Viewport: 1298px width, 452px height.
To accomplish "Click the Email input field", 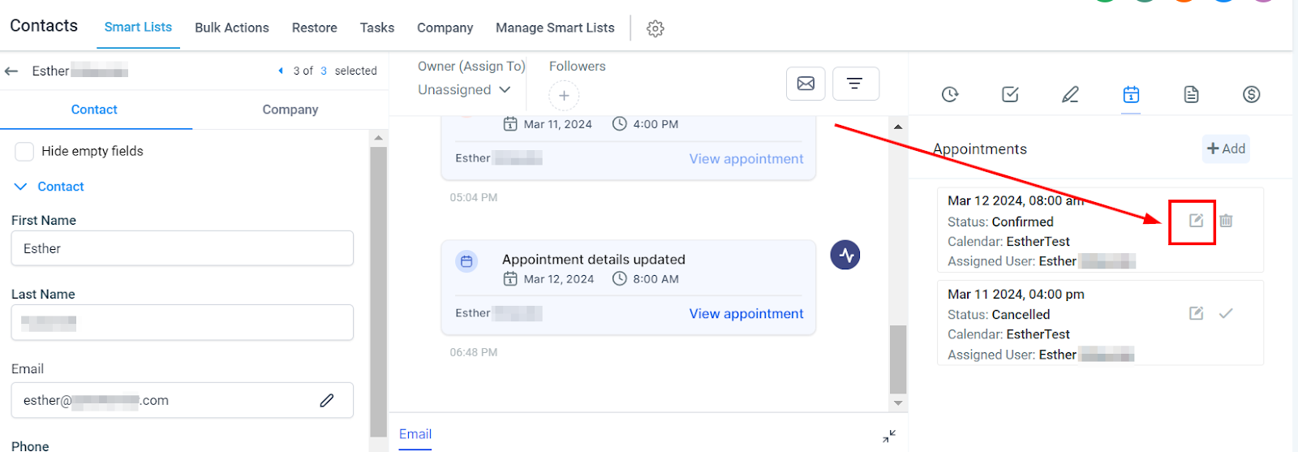I will [x=183, y=400].
